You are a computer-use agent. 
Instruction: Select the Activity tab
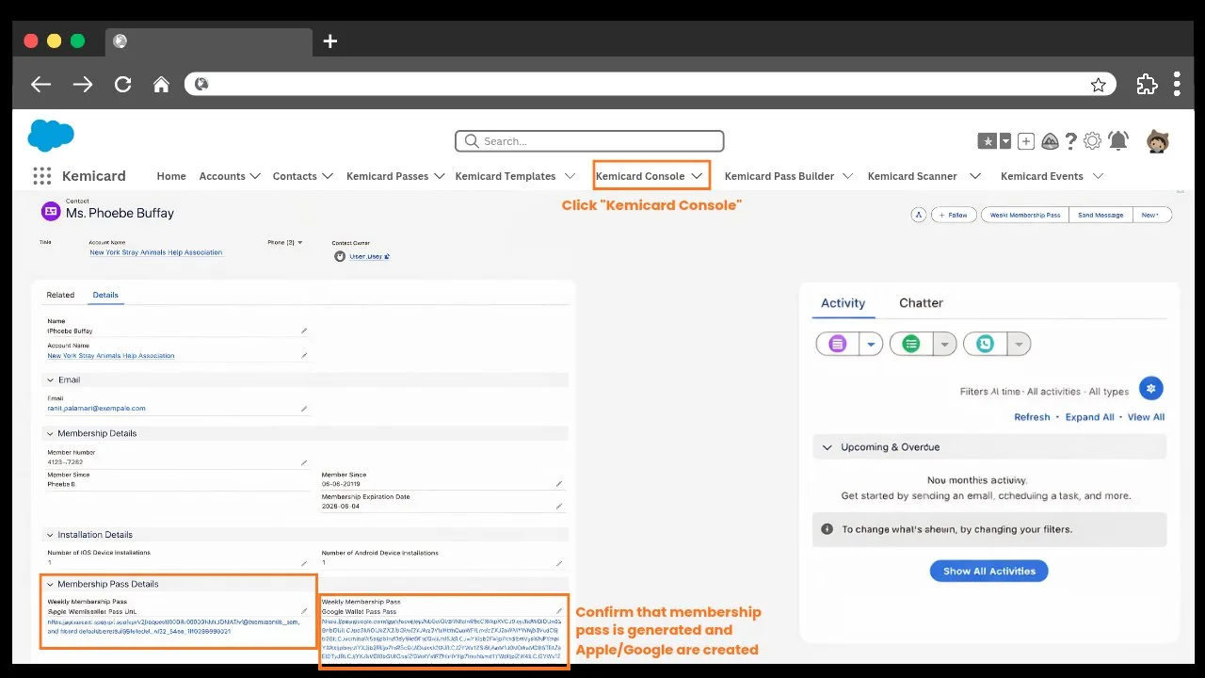[843, 303]
